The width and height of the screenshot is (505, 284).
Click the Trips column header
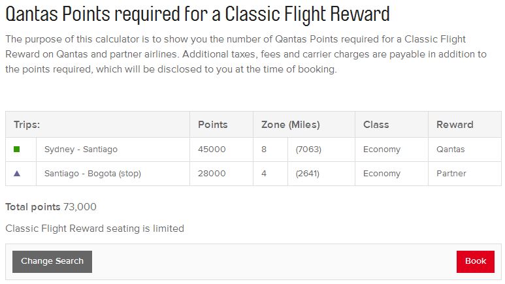click(x=27, y=125)
